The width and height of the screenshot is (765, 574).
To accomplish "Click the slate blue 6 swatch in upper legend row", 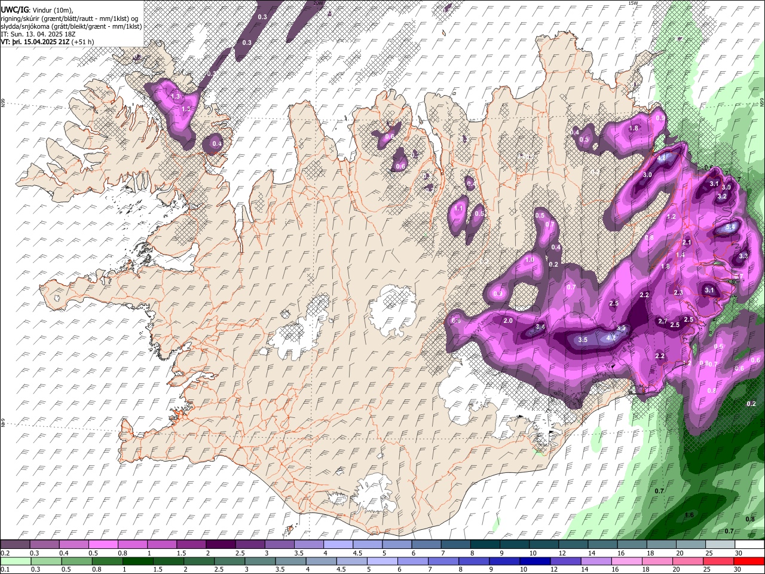I will 426,544.
